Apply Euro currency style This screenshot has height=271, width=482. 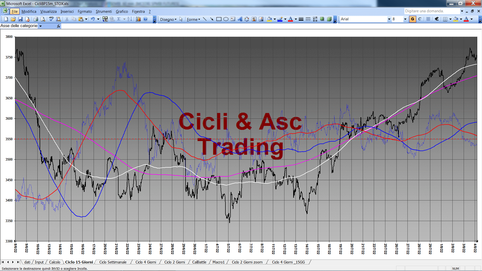[437, 19]
